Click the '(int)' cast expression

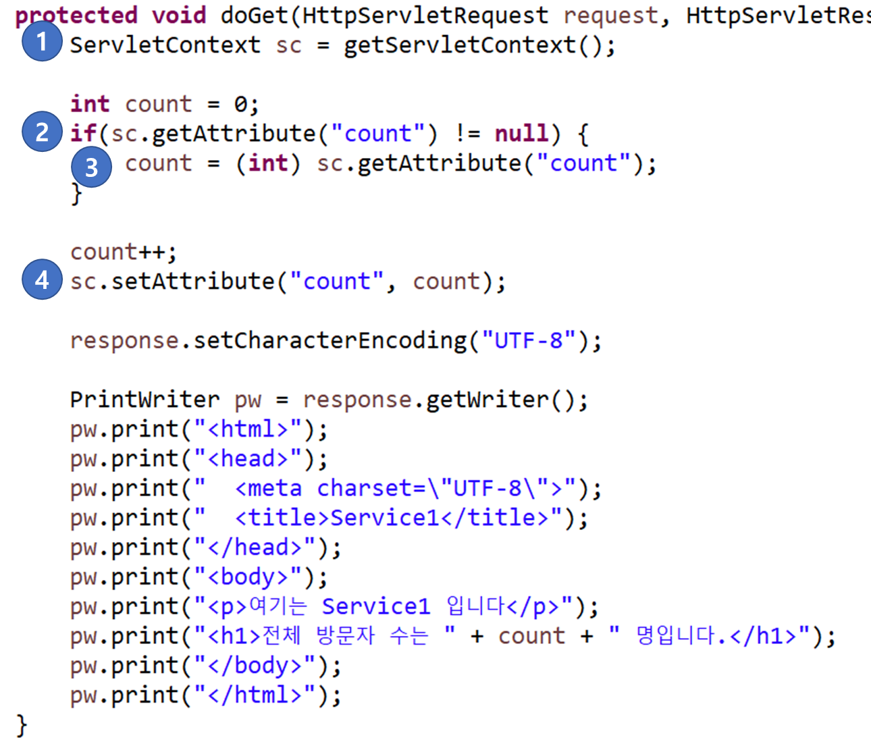pos(268,163)
